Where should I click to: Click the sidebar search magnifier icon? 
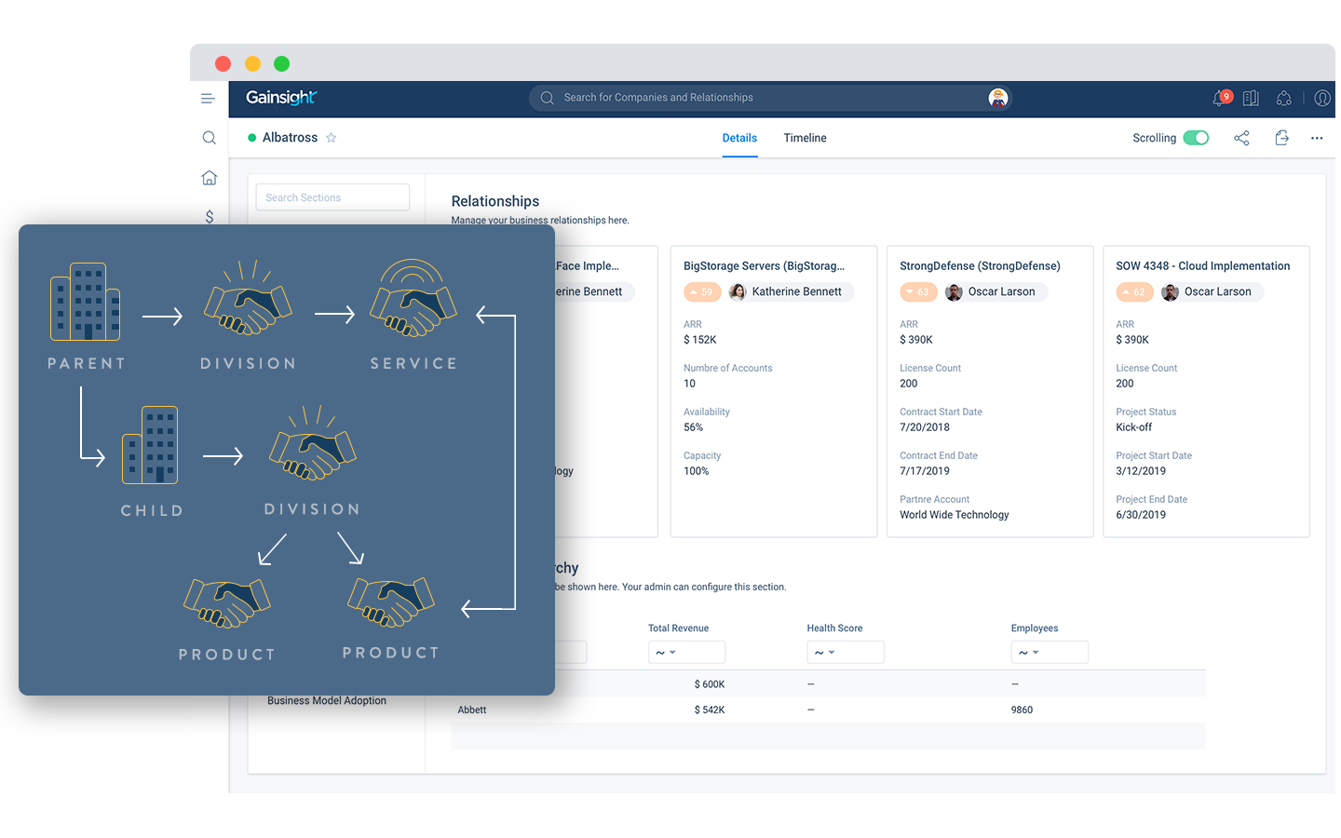click(210, 138)
